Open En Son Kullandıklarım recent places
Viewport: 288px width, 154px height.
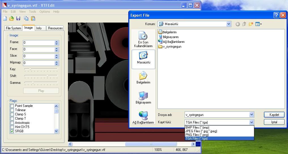click(x=143, y=39)
